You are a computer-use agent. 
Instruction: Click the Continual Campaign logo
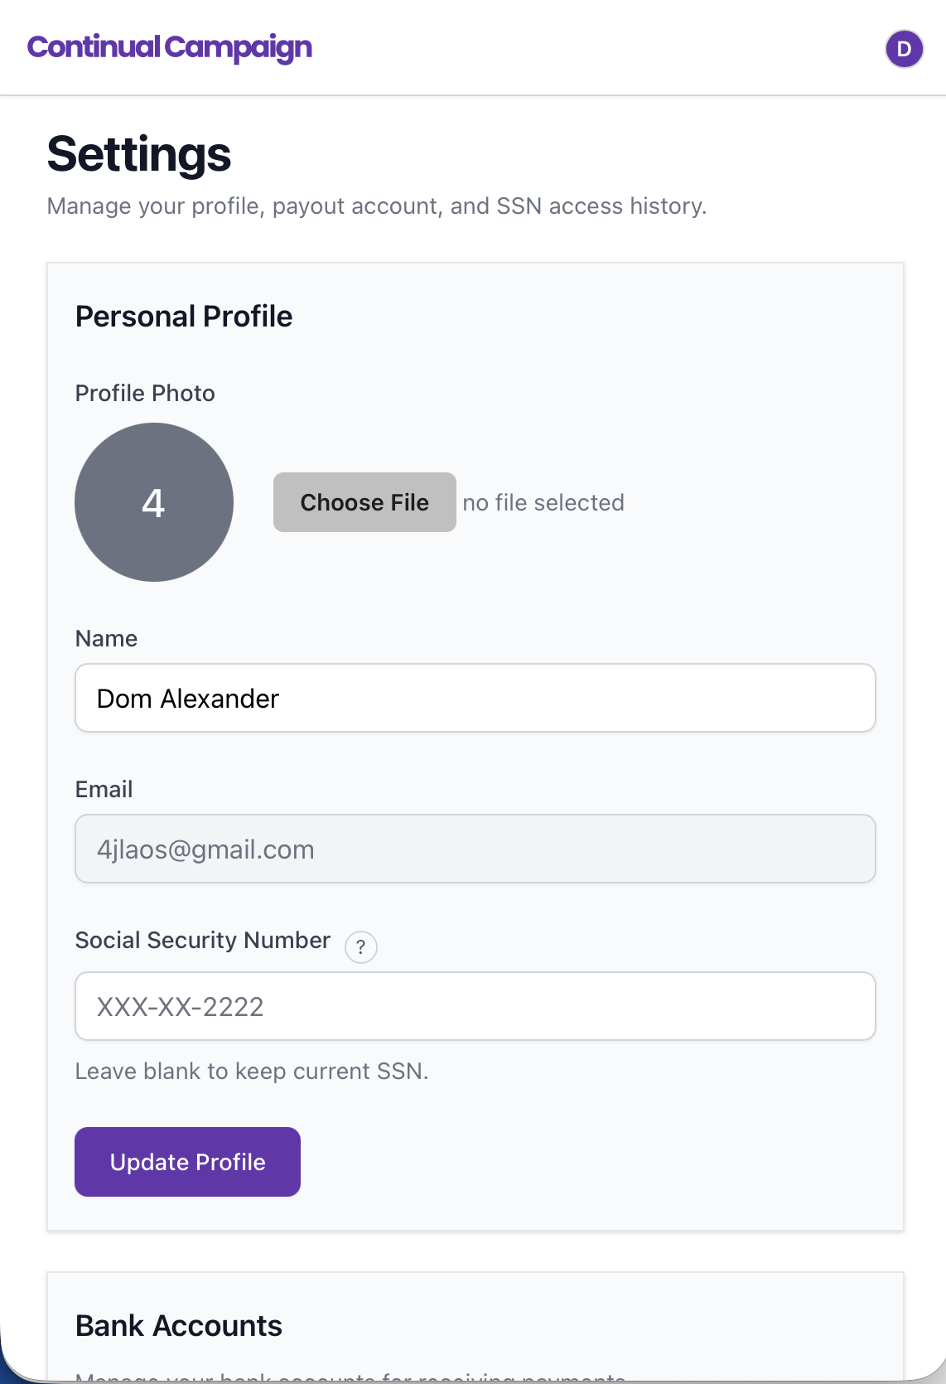[x=170, y=47]
